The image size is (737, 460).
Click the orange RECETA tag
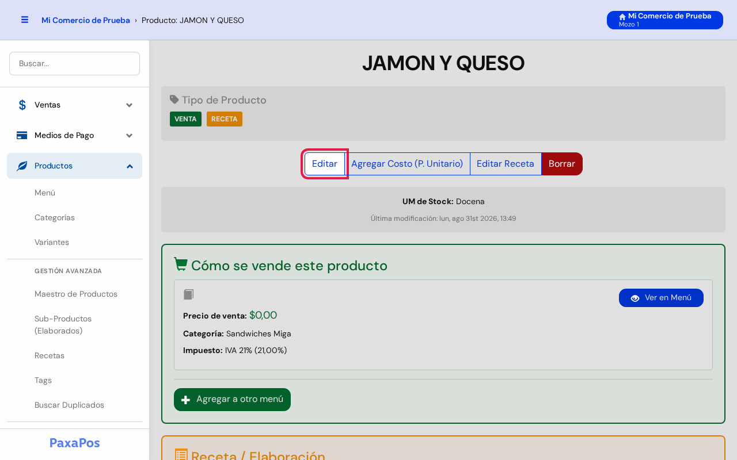(225, 119)
